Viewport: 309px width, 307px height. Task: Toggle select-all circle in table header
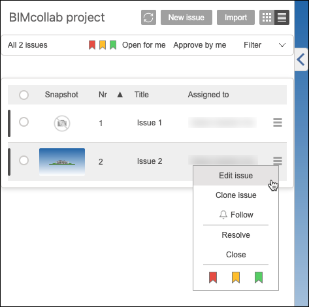click(24, 95)
